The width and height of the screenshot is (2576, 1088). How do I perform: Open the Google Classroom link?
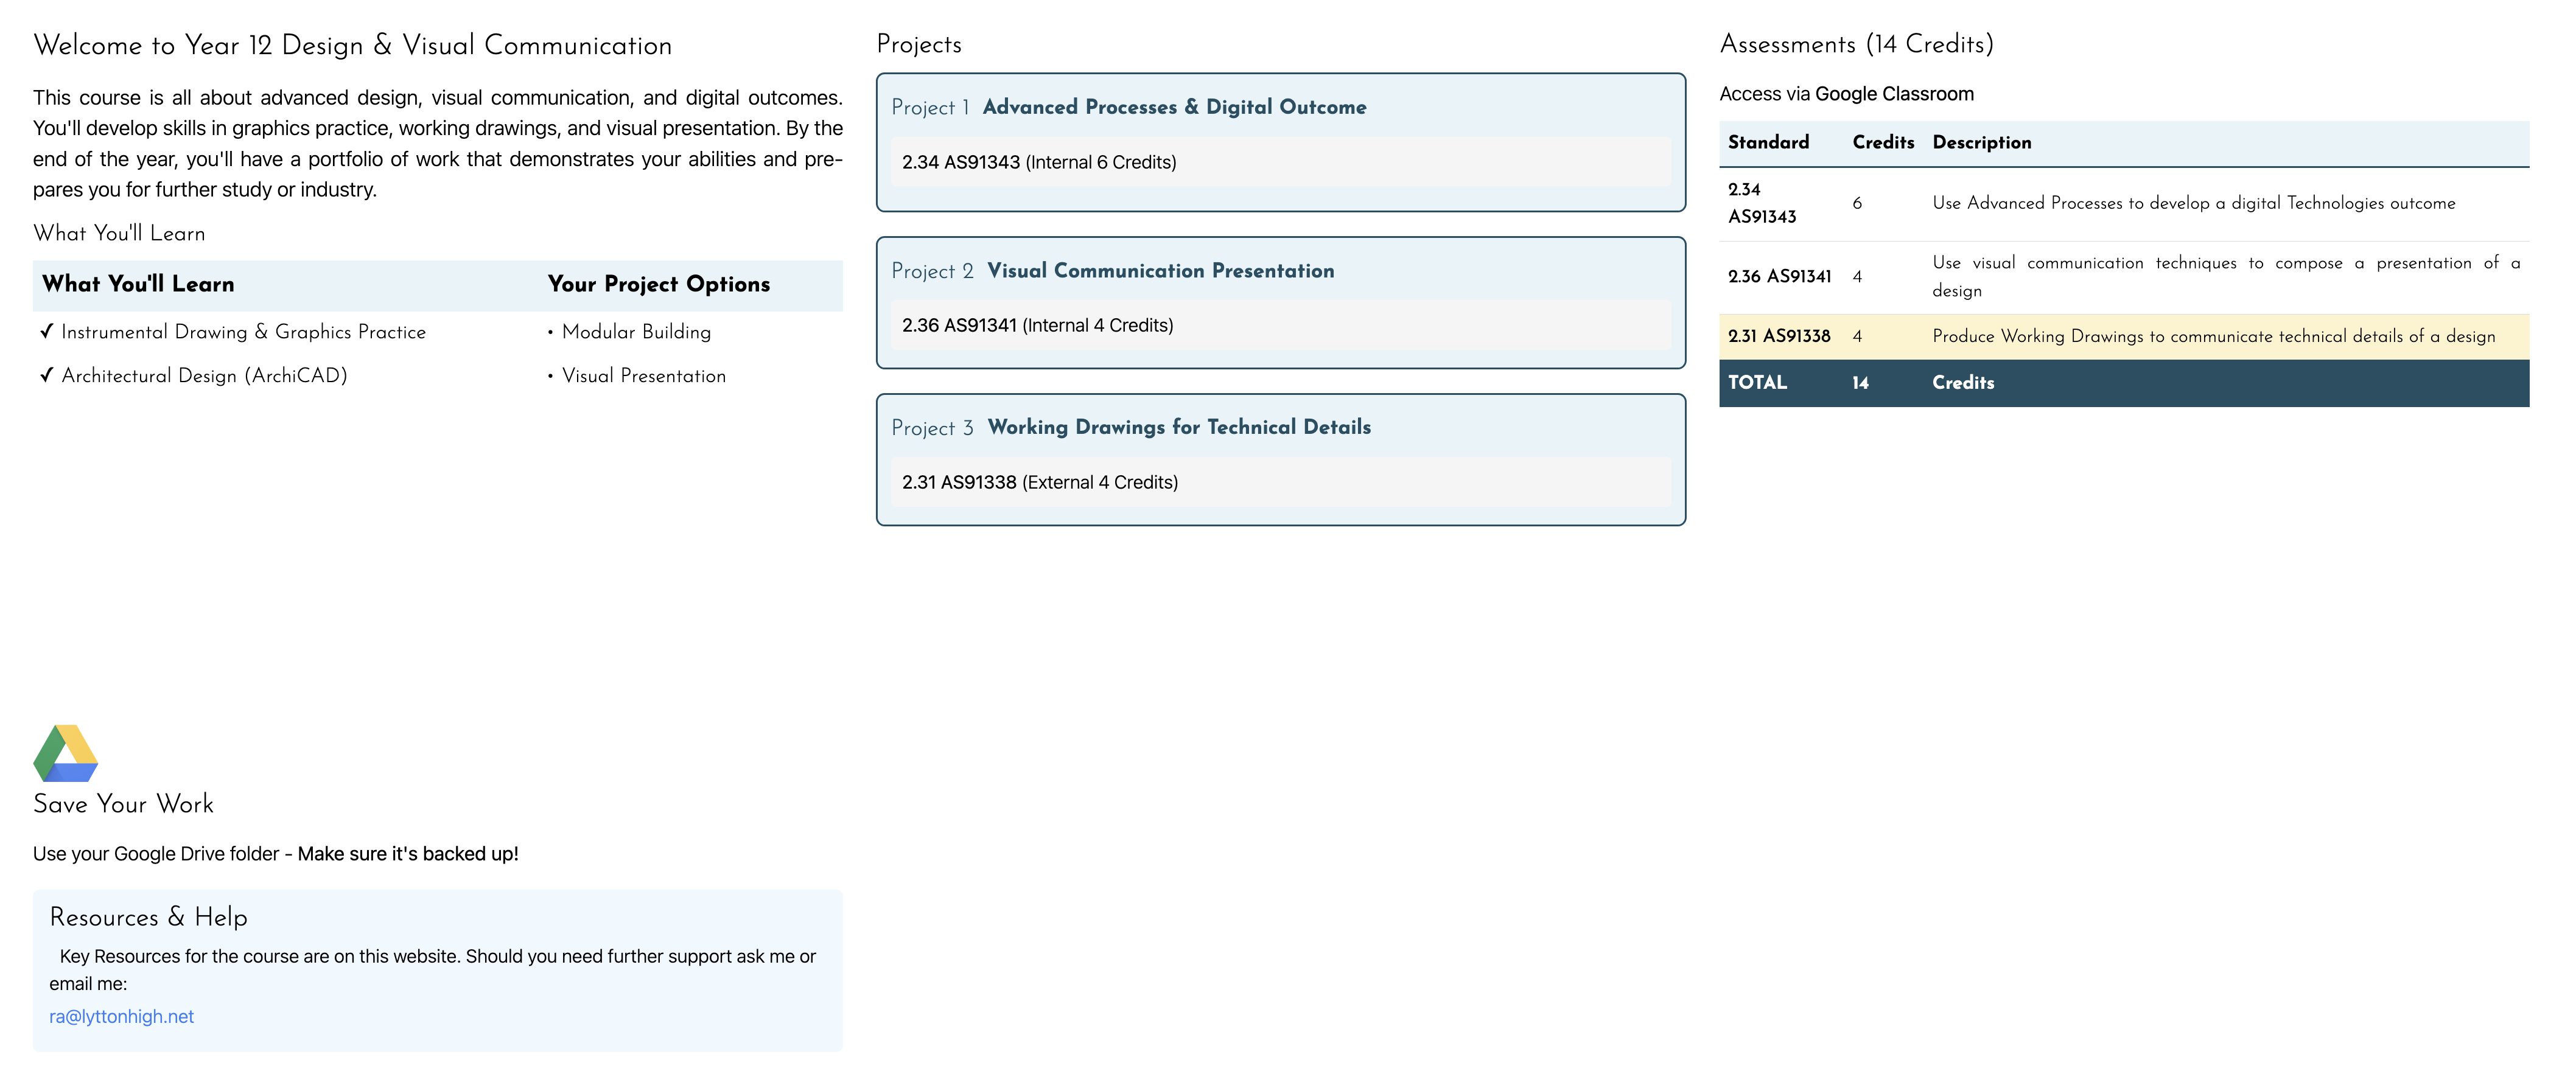tap(1894, 94)
